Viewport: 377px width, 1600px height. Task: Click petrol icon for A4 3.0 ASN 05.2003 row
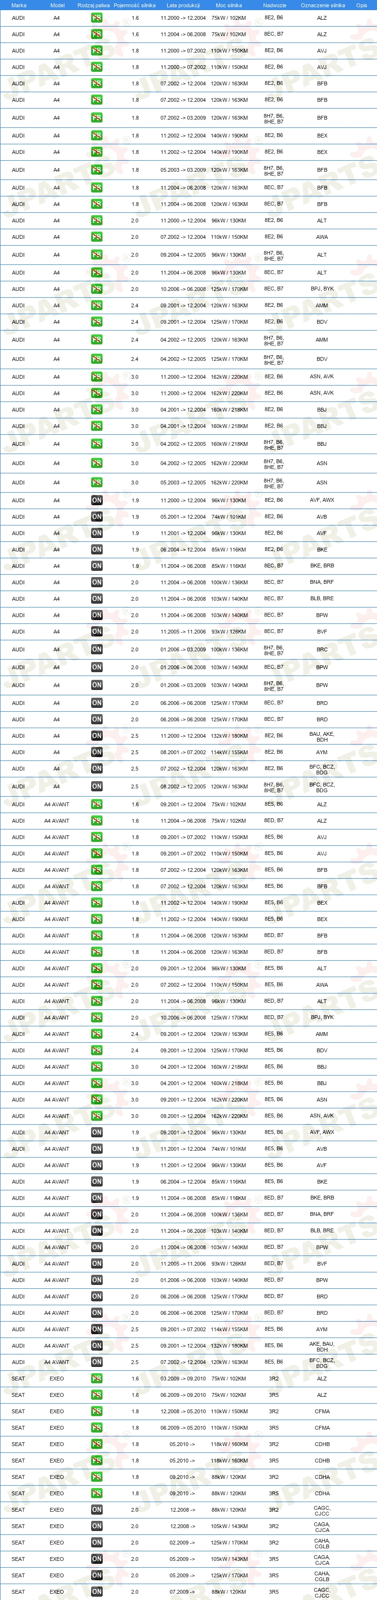pyautogui.click(x=97, y=483)
